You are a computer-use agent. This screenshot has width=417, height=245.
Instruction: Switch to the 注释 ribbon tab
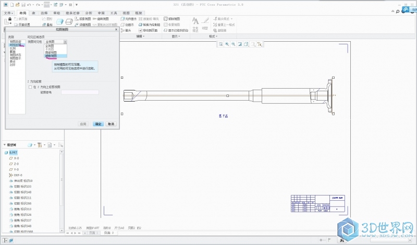pyautogui.click(x=44, y=13)
